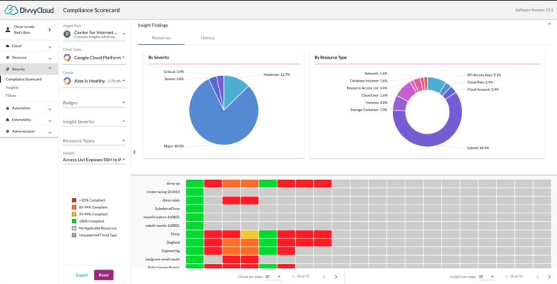Expand the Oscar Jurado account chevron

pyautogui.click(x=49, y=30)
